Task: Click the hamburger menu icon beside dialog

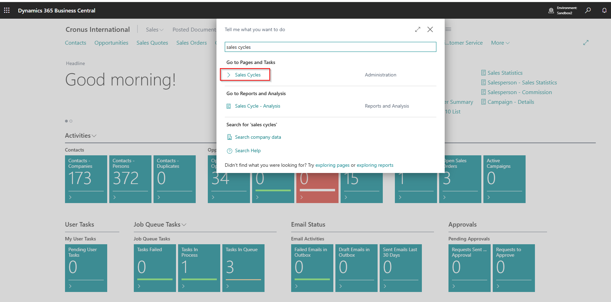Action: coord(448,29)
